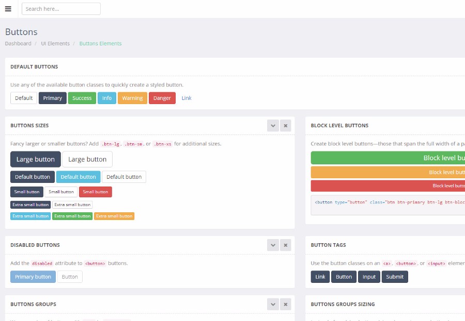Select the Link-styled button in Default Buttons
This screenshot has width=465, height=321.
coord(187,98)
